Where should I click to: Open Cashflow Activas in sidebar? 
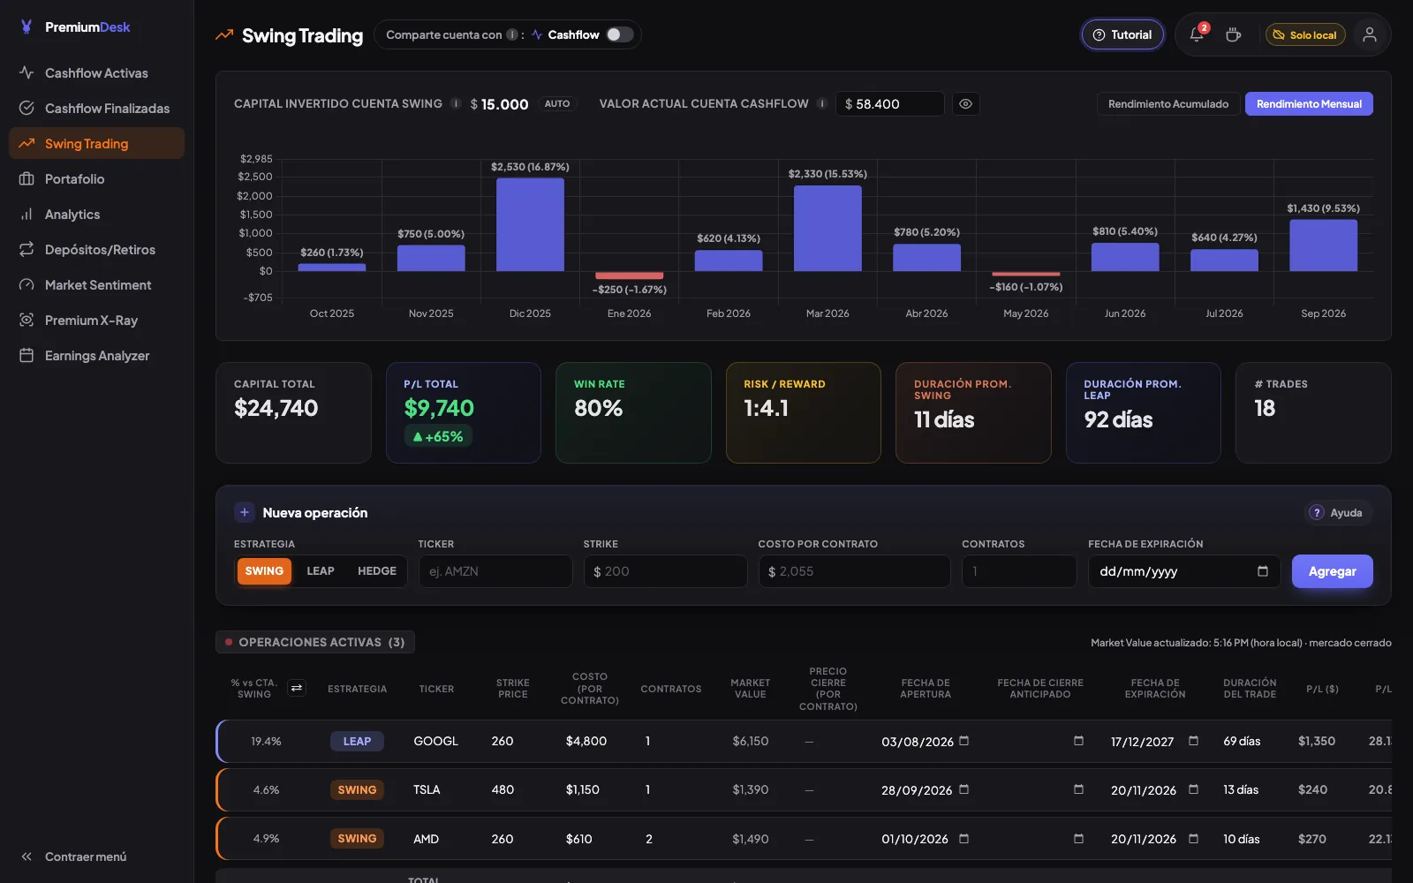(x=96, y=72)
